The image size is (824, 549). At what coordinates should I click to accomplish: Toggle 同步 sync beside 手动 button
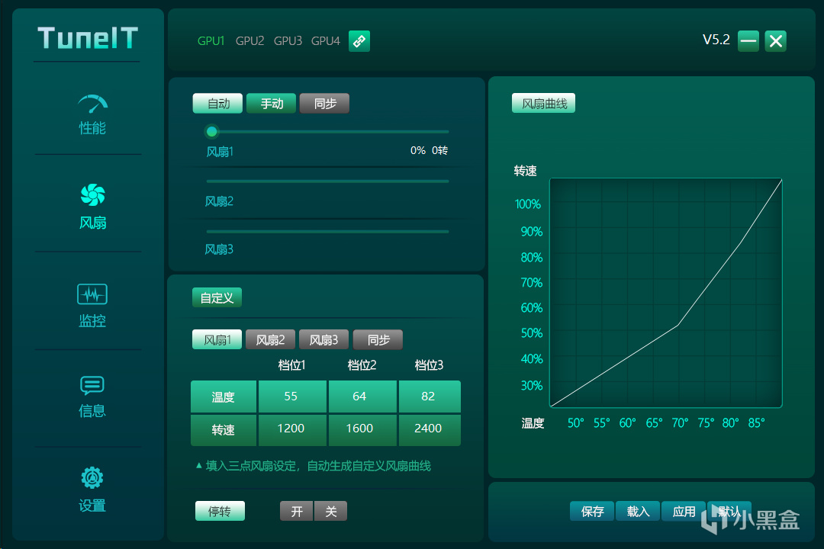(325, 104)
